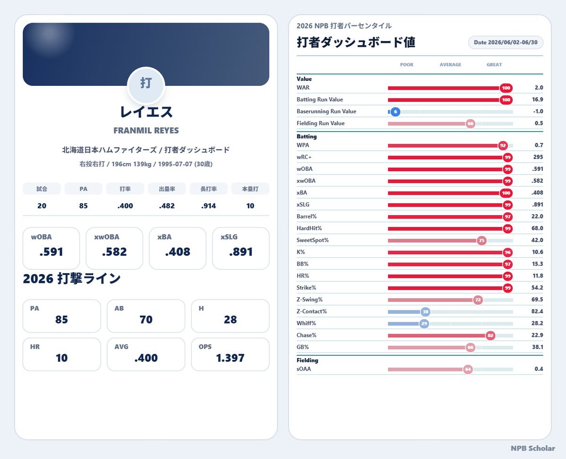Click the player name レイエス
This screenshot has height=459, width=566.
click(x=146, y=112)
